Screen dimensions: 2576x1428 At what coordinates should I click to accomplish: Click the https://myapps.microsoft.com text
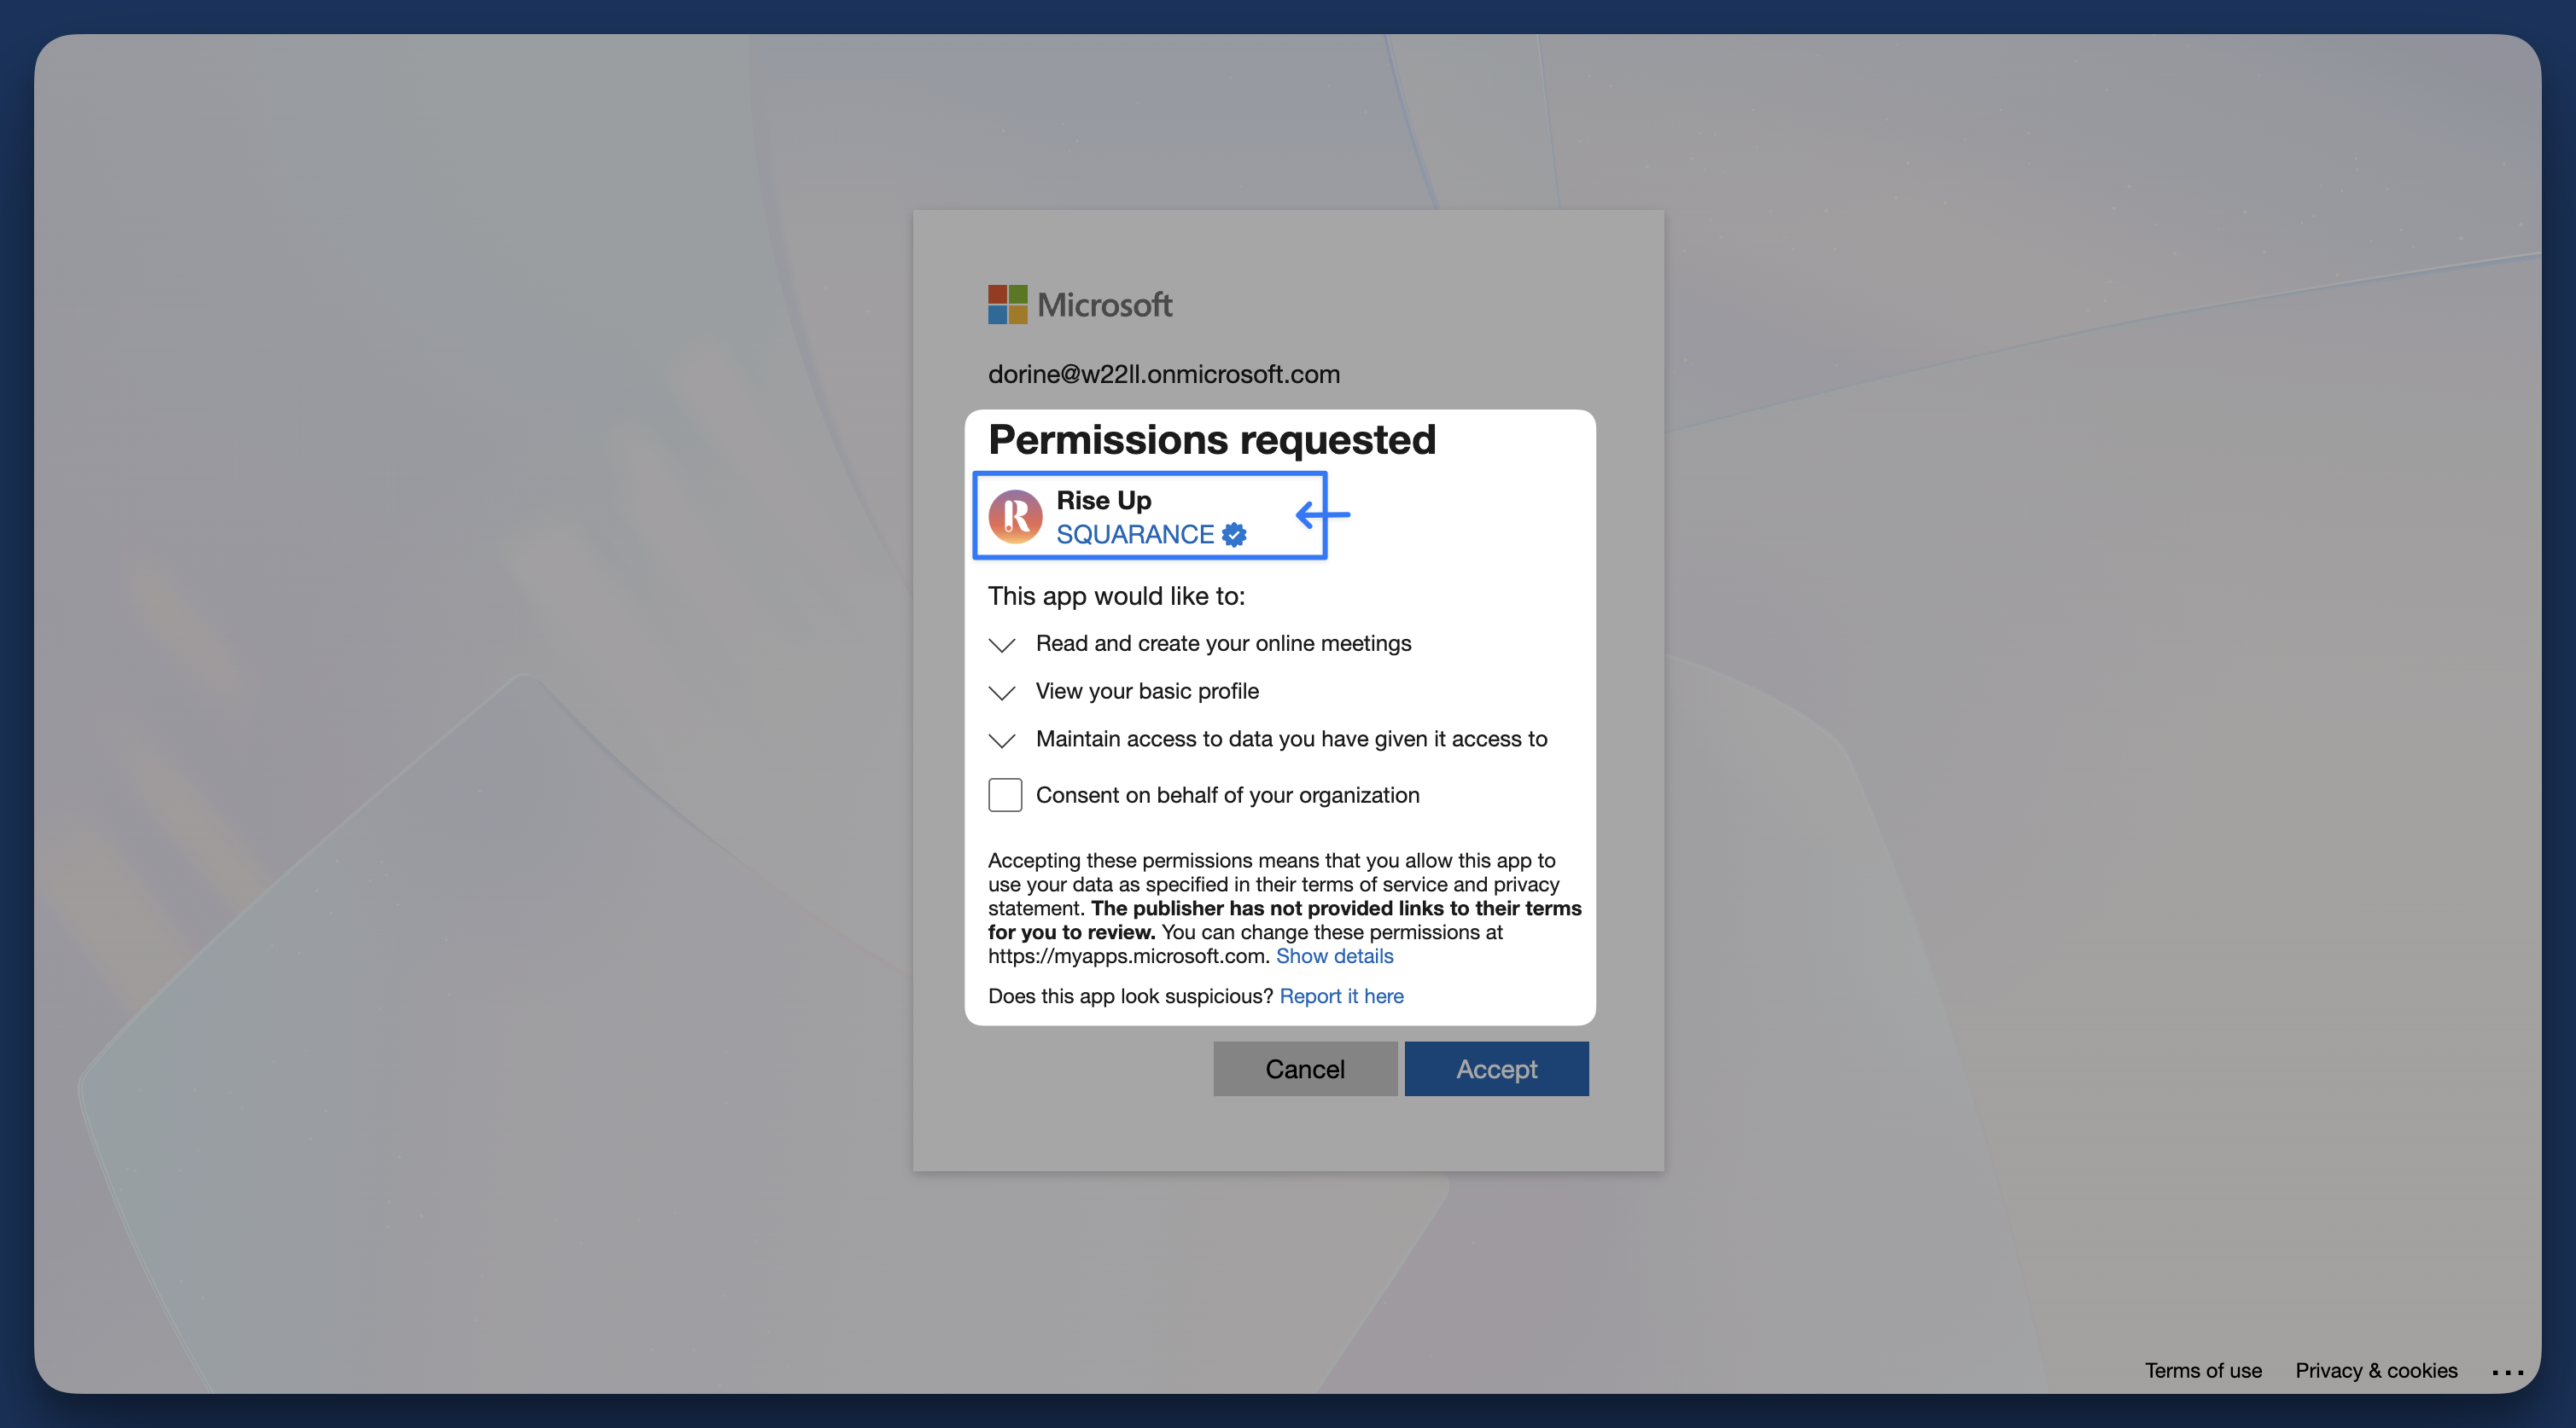click(x=1125, y=956)
